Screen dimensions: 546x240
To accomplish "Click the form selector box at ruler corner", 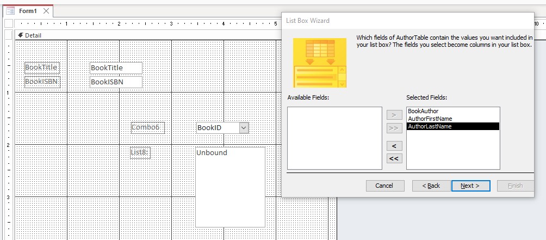I will point(8,24).
